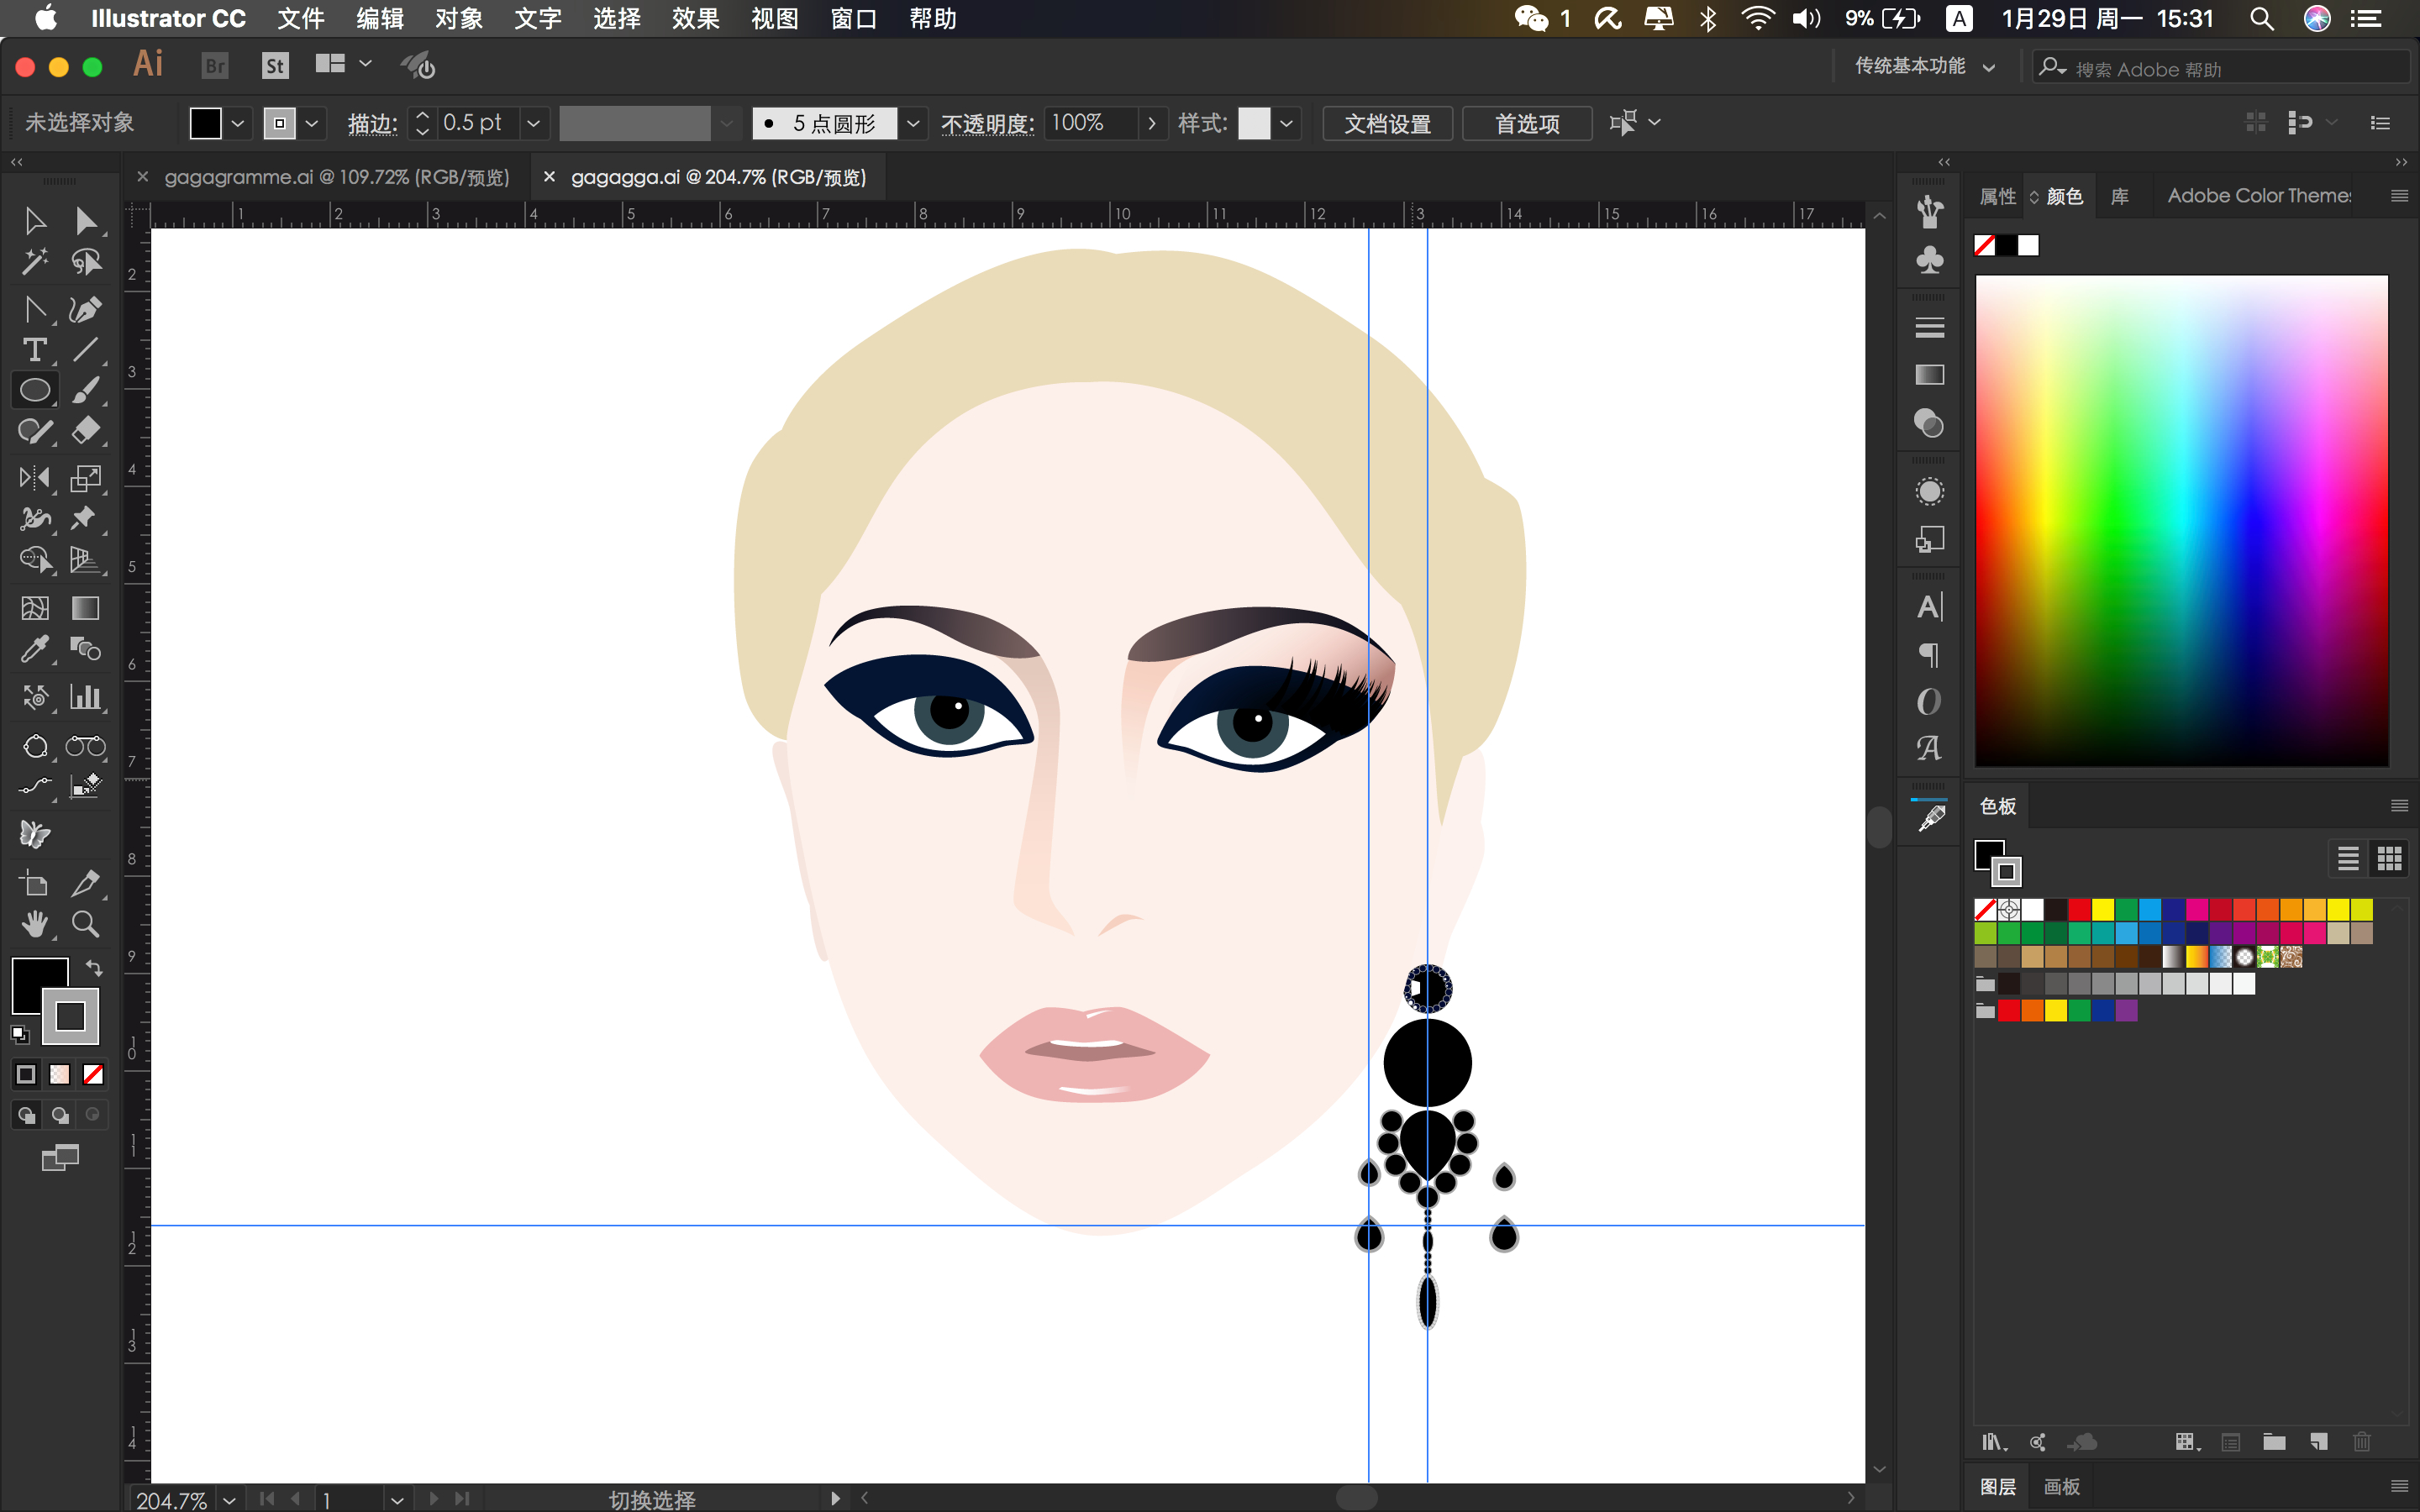
Task: Switch to gagagramme.ai document tab
Action: 336,177
